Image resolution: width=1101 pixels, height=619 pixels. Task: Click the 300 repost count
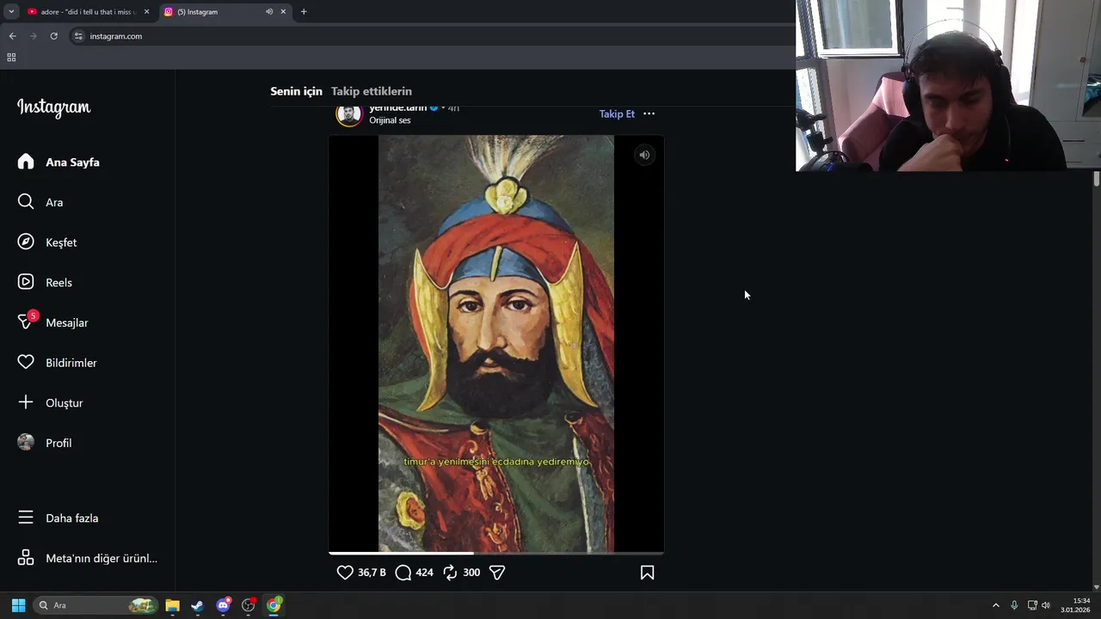pos(471,573)
